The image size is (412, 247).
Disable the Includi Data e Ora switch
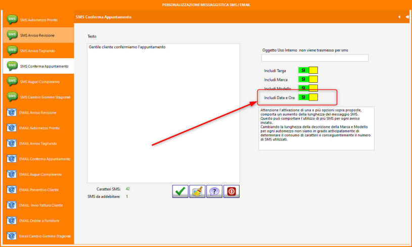[308, 97]
